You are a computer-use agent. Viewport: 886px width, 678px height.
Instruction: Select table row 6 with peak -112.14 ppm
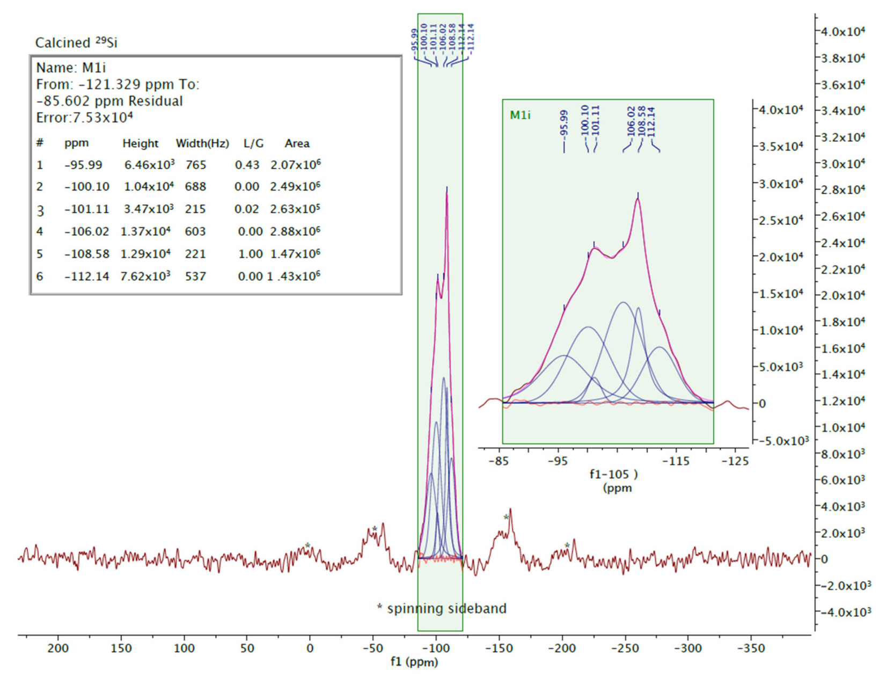pyautogui.click(x=177, y=276)
